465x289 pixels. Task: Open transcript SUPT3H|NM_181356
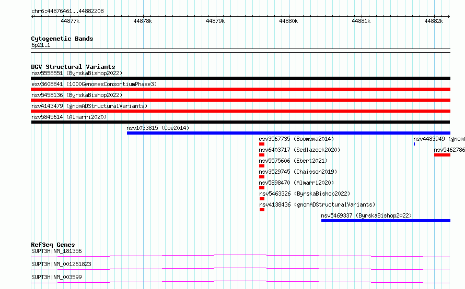[56, 251]
